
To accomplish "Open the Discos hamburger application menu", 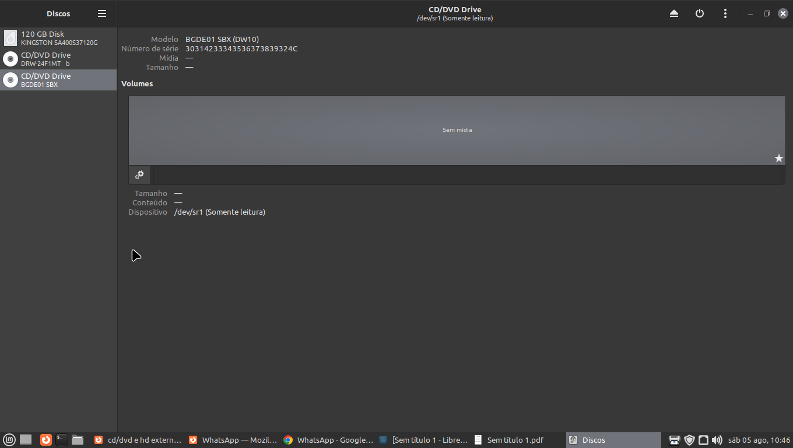I will point(102,13).
